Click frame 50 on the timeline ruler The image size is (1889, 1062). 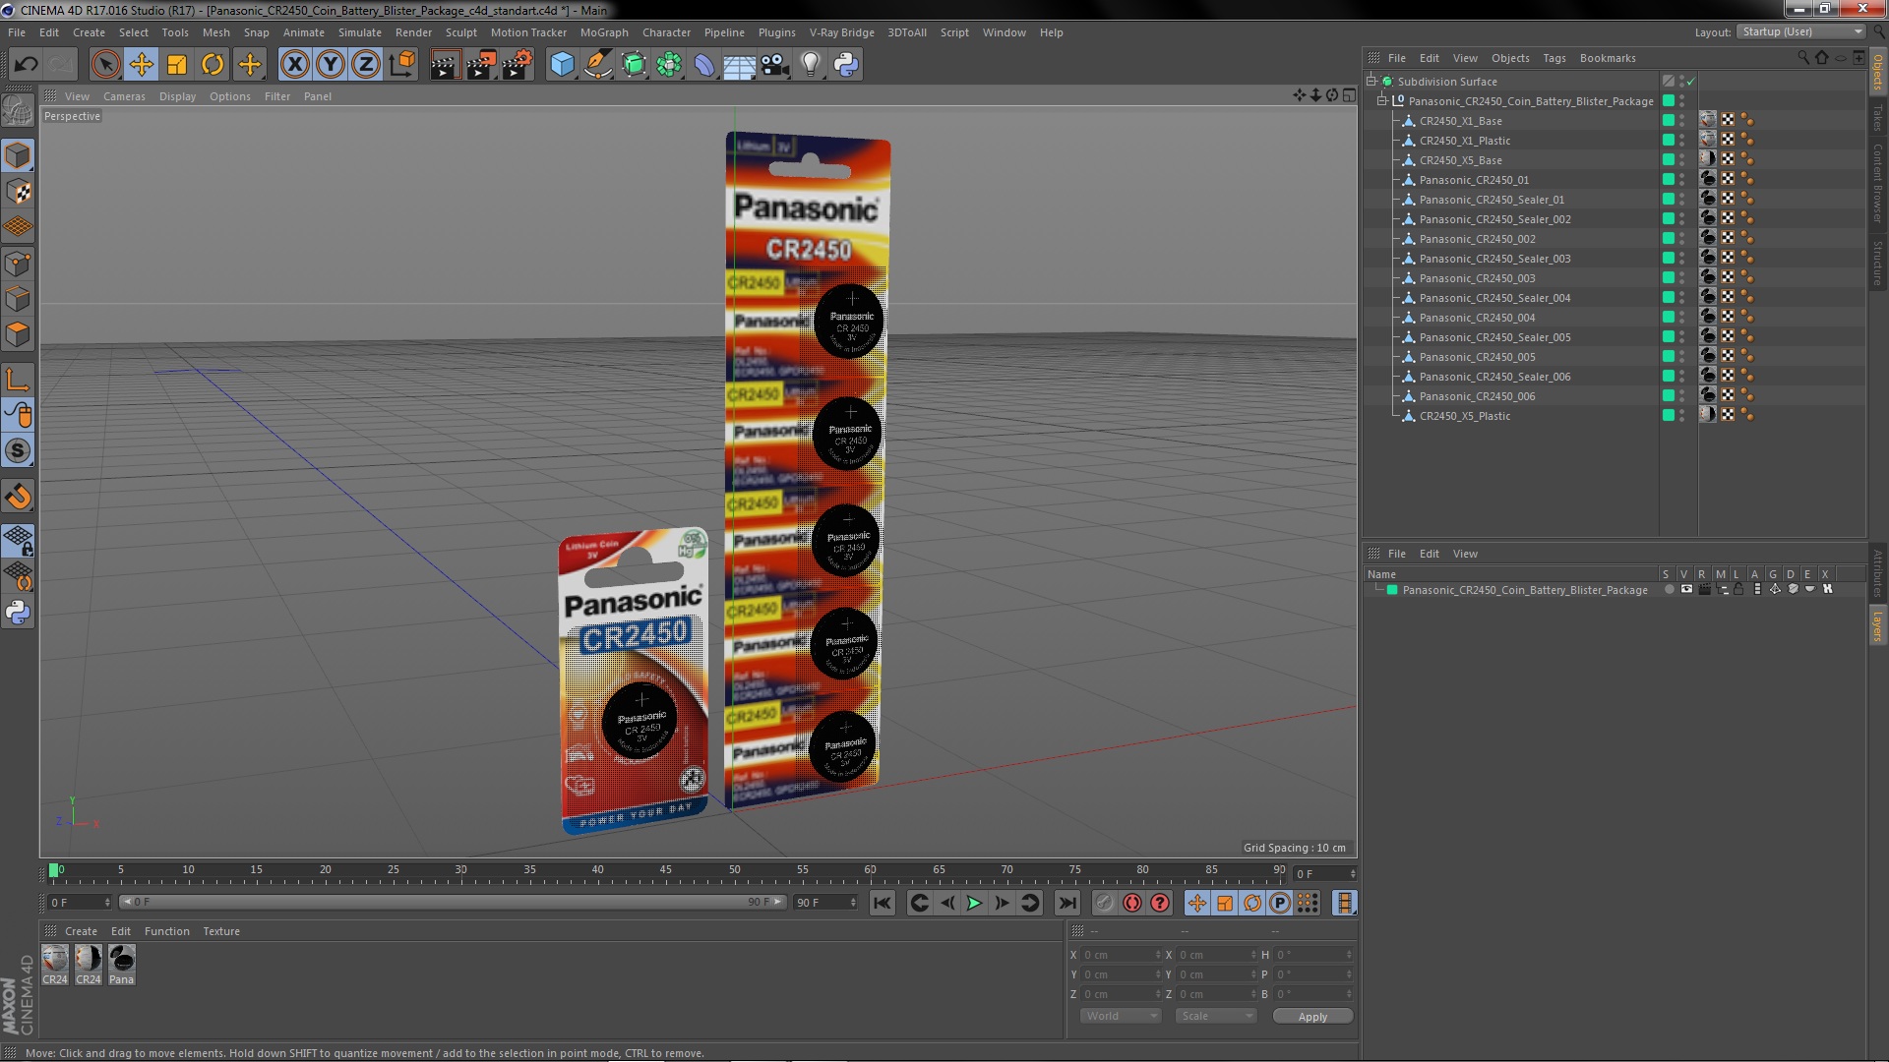[734, 870]
